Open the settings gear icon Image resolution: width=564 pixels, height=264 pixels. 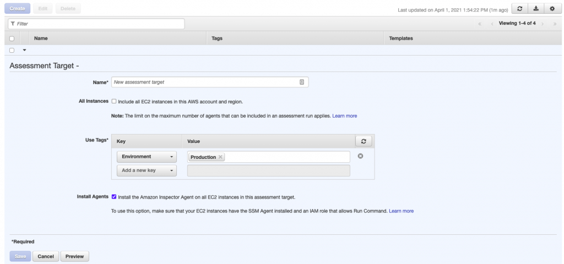click(x=552, y=9)
